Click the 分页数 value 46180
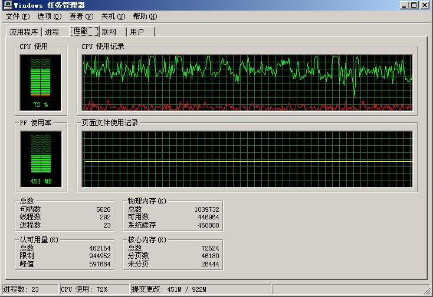 [210, 256]
